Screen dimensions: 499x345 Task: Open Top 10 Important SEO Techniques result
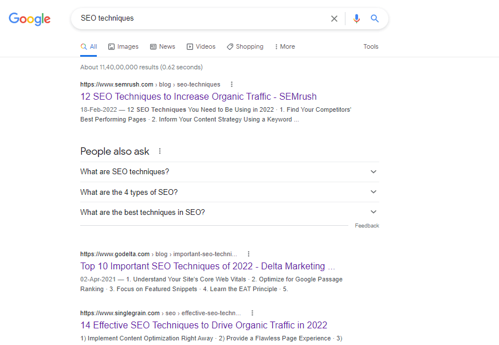pyautogui.click(x=207, y=266)
